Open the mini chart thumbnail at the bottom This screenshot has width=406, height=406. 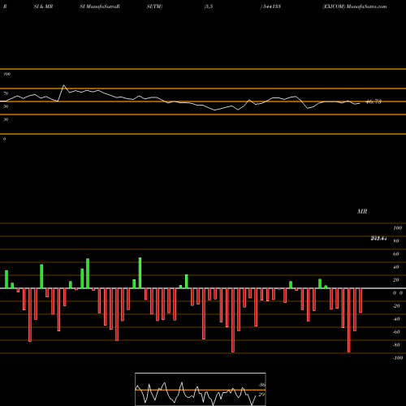point(201,389)
